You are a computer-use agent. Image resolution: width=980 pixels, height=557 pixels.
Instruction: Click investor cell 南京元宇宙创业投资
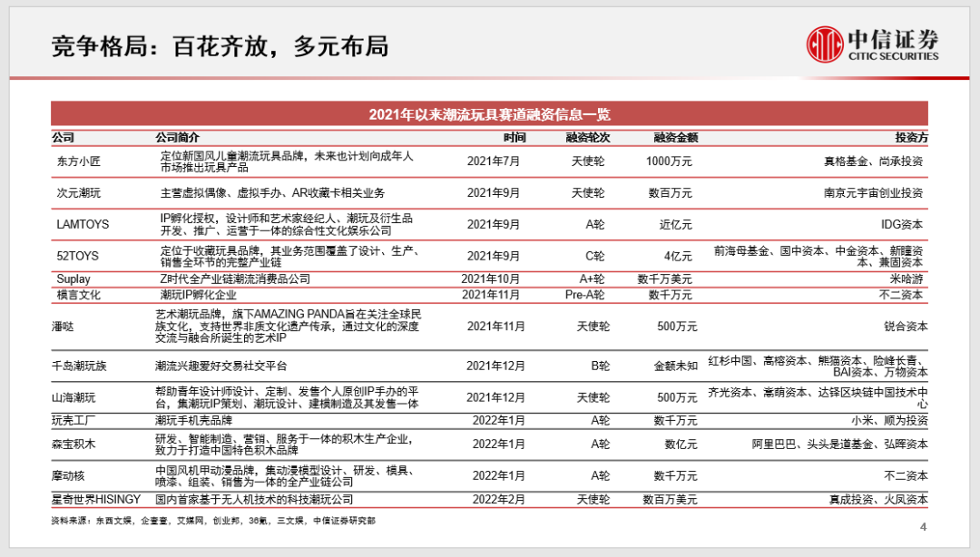pos(873,193)
